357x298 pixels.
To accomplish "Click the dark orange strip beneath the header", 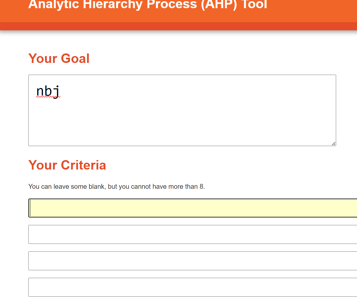I will tap(179, 26).
